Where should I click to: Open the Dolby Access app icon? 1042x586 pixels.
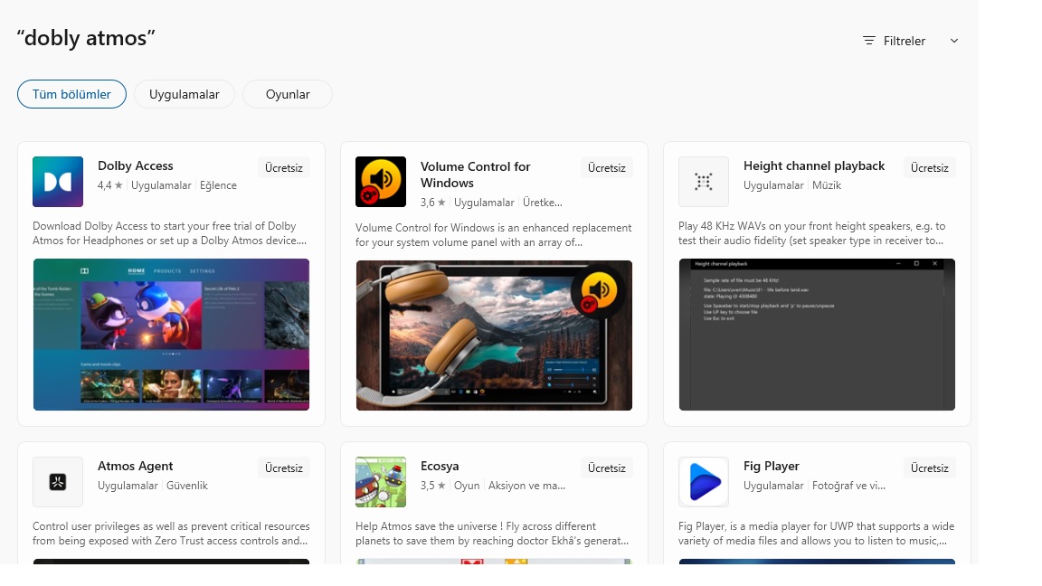pyautogui.click(x=58, y=182)
